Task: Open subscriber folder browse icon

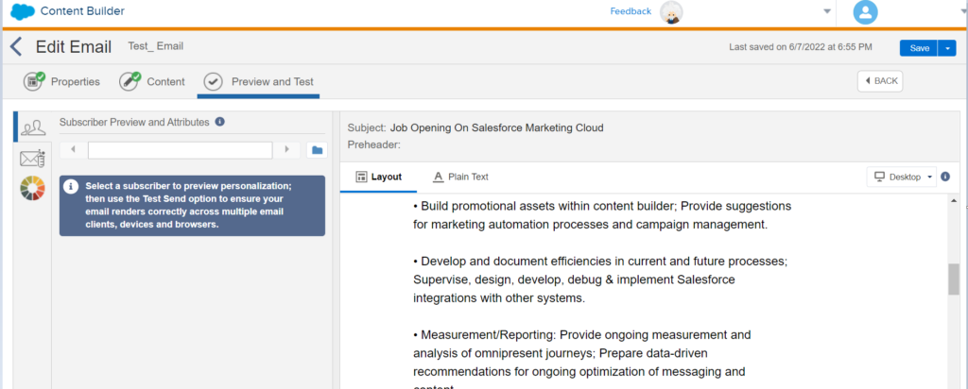Action: point(318,150)
